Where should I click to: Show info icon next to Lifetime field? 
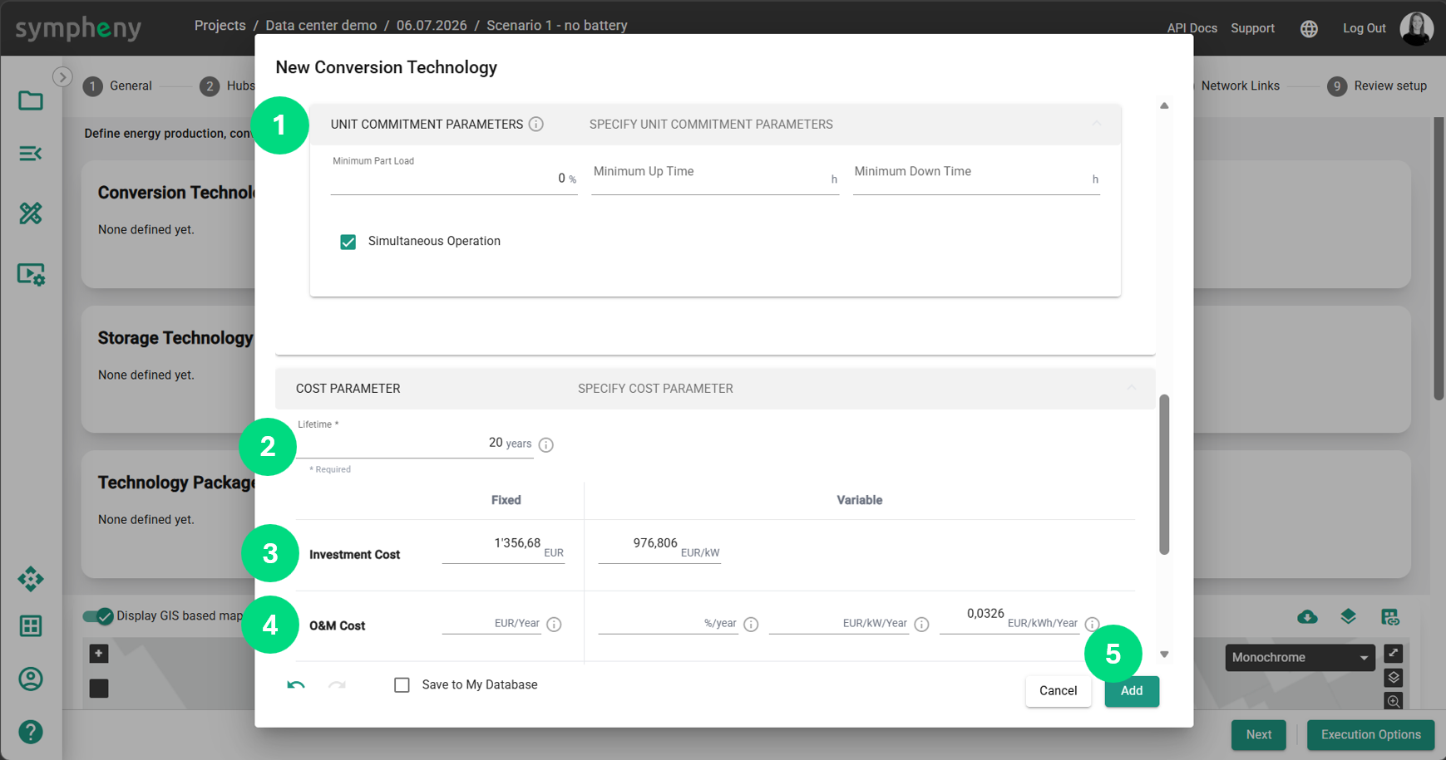(546, 444)
